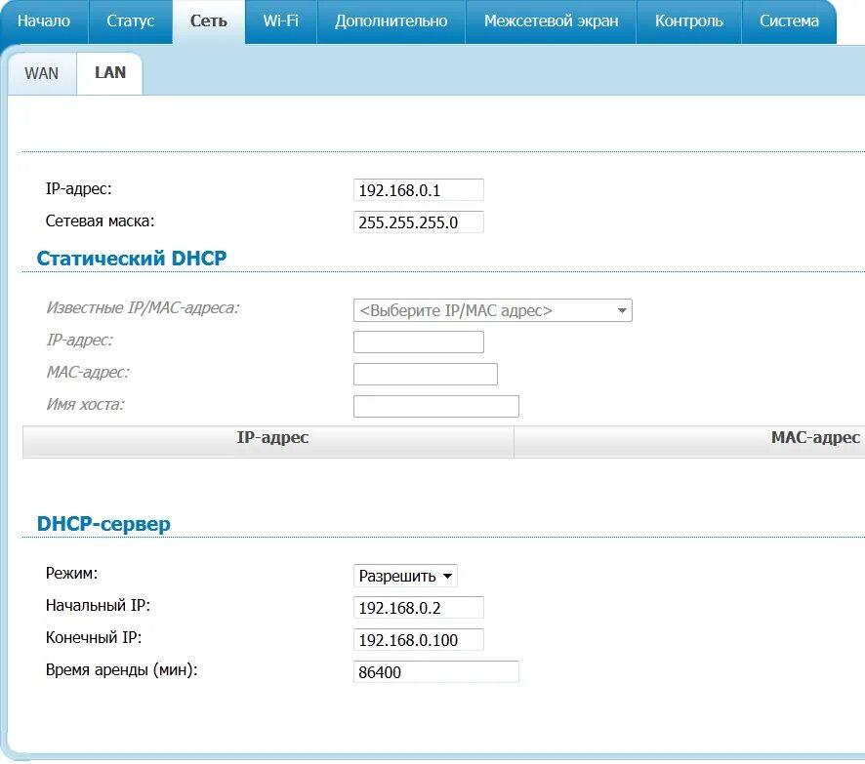Click the static DHCP IP-адрес field
This screenshot has width=865, height=764.
tap(419, 342)
